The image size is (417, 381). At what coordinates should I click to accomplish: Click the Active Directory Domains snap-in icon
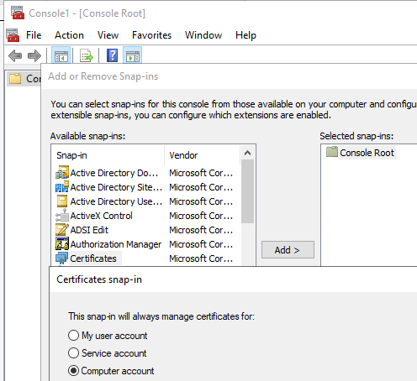pos(62,172)
